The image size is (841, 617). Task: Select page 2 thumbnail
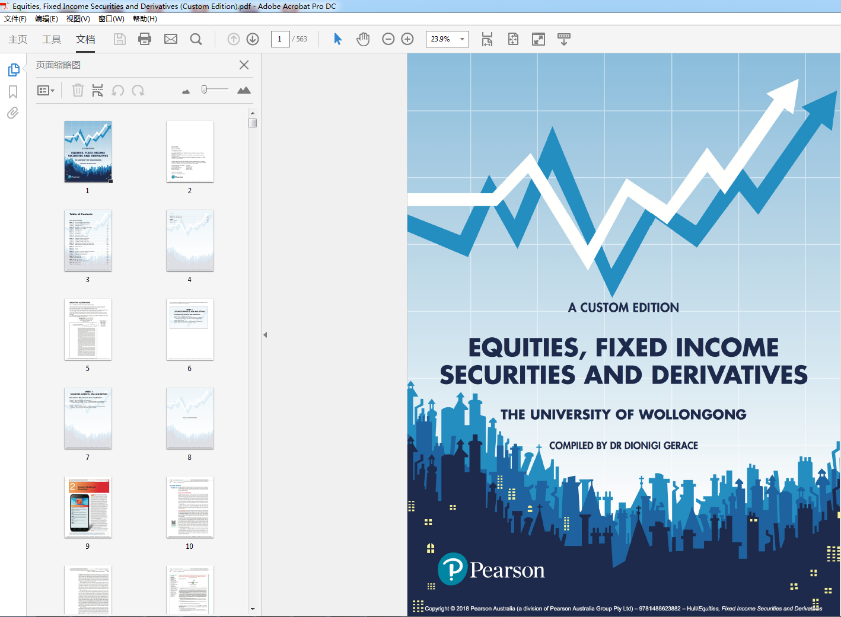pyautogui.click(x=190, y=152)
